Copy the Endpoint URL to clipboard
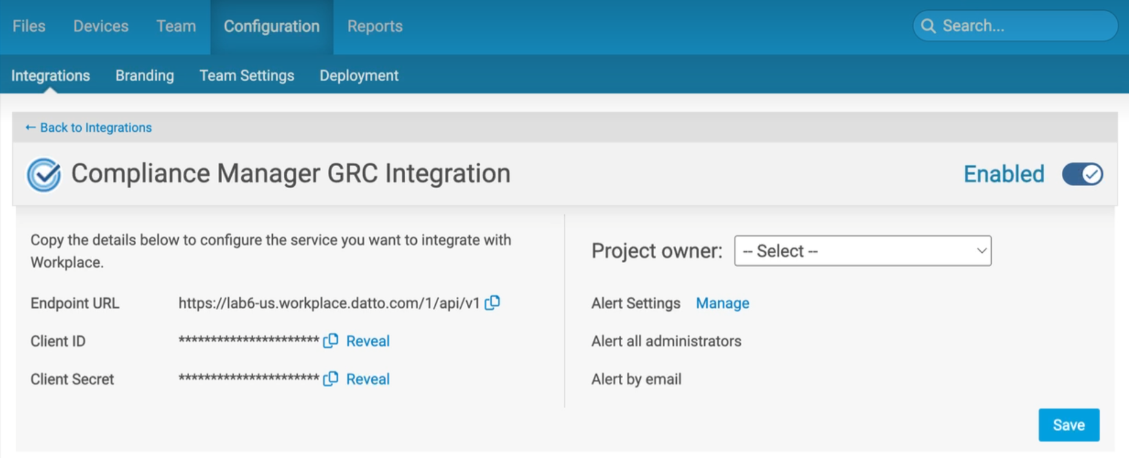The width and height of the screenshot is (1129, 458). click(x=492, y=303)
